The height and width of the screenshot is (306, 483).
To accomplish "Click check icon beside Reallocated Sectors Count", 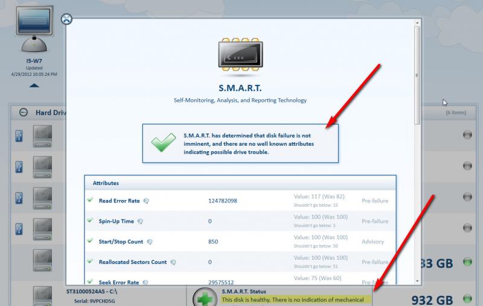I will [90, 261].
